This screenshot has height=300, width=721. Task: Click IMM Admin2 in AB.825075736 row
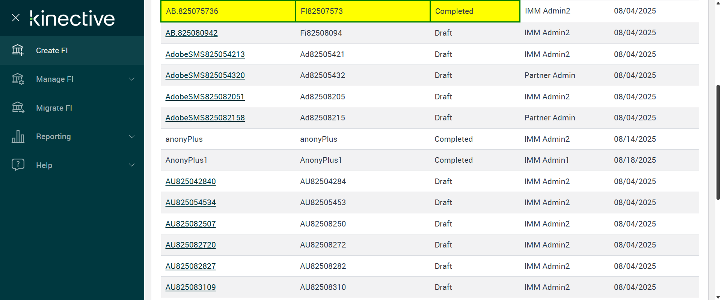[x=548, y=11]
